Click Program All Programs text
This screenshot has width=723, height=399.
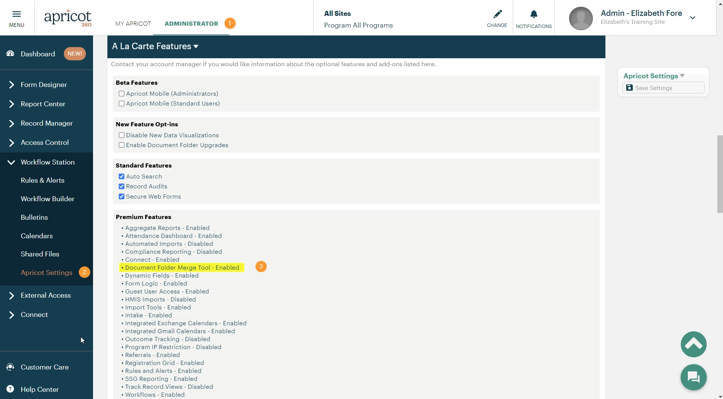point(358,25)
